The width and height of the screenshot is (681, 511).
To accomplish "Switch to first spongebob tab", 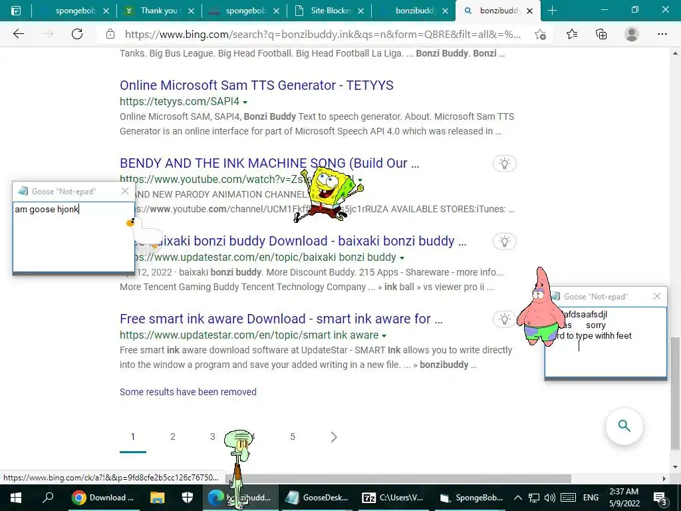I will click(74, 11).
